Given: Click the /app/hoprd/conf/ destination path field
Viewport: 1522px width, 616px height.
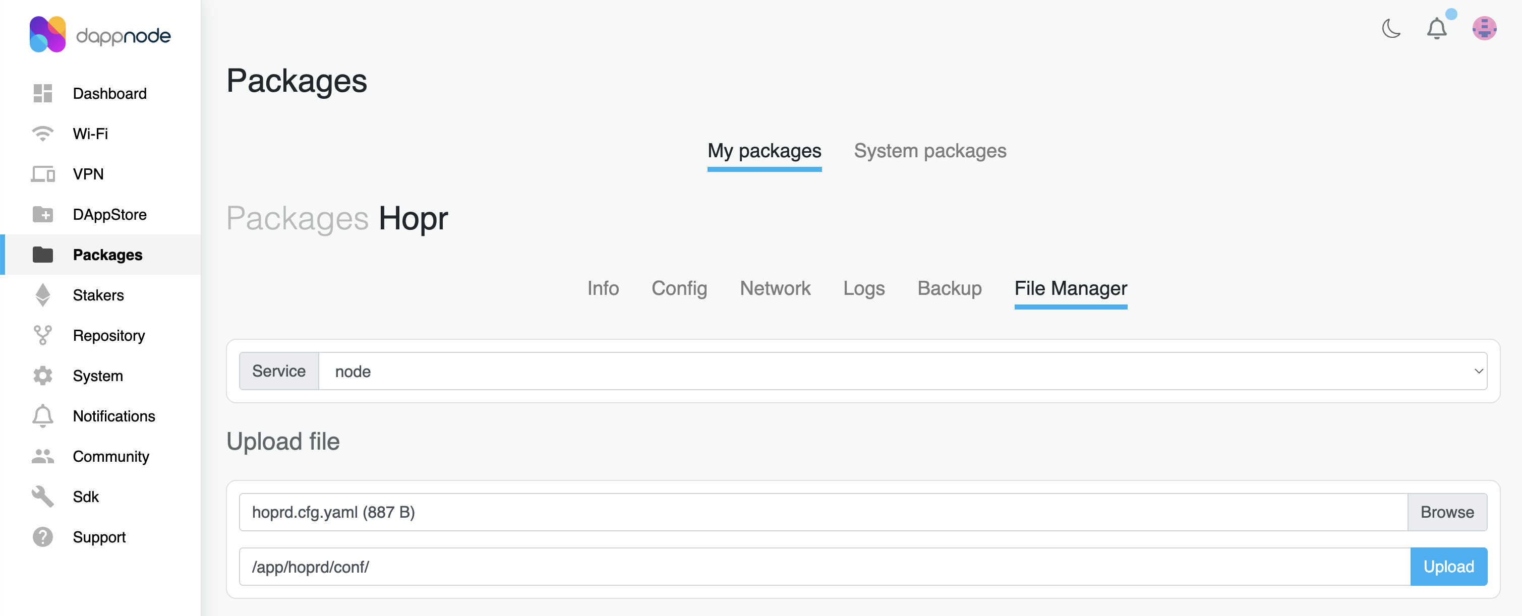Looking at the screenshot, I should point(824,567).
